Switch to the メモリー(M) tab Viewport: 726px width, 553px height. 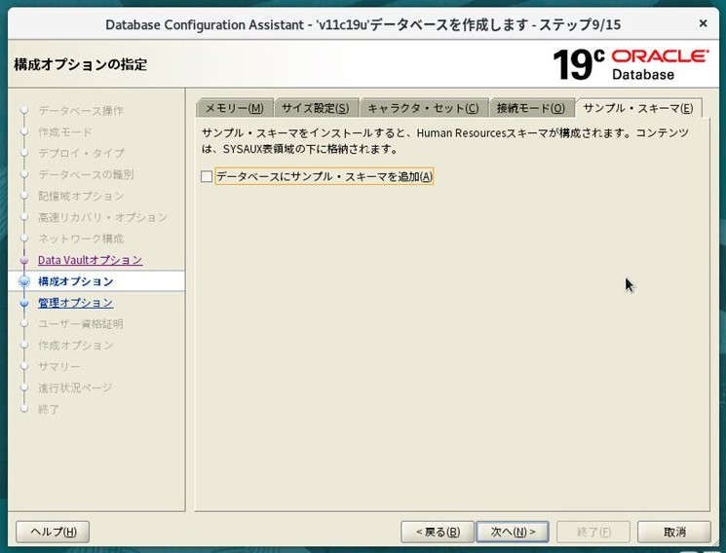point(234,108)
